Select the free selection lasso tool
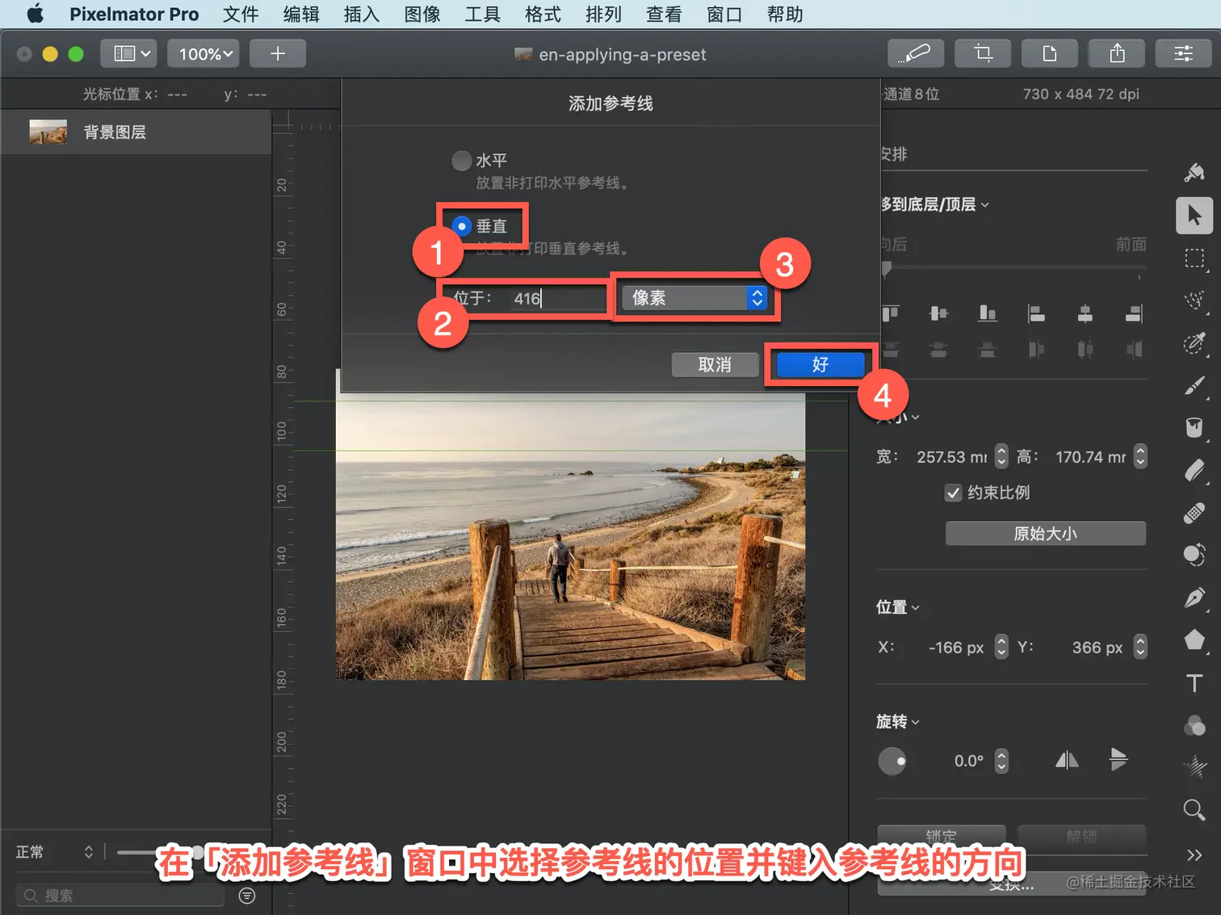1221x915 pixels. (x=1194, y=300)
